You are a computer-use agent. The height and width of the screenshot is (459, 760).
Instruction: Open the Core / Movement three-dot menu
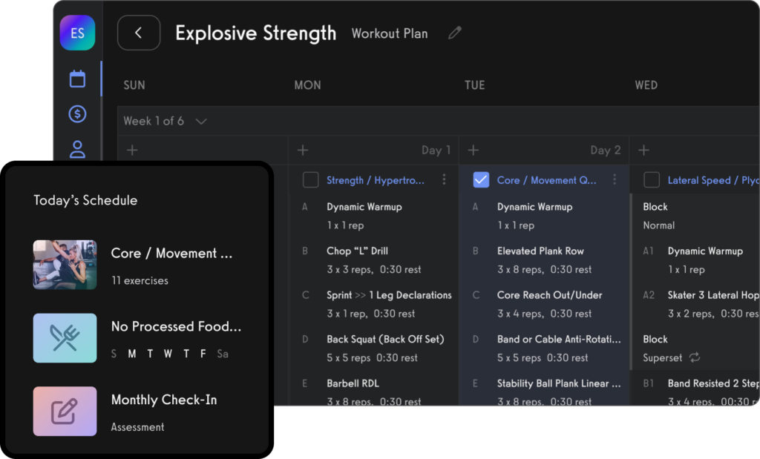(x=614, y=180)
